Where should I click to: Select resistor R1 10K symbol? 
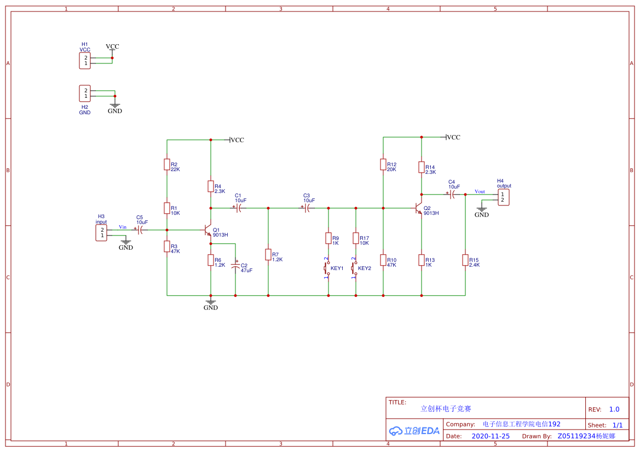click(x=167, y=208)
